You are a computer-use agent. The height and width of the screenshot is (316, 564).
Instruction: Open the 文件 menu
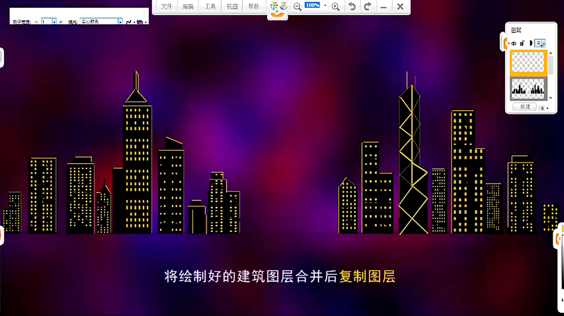(x=166, y=6)
